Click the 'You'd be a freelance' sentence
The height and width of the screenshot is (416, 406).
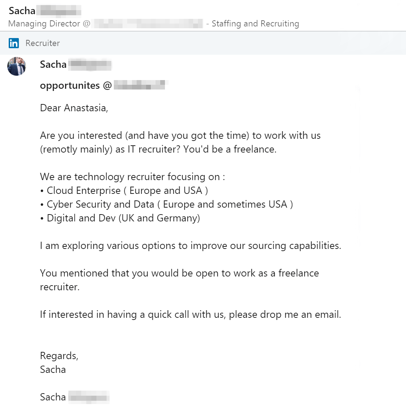tap(230, 149)
